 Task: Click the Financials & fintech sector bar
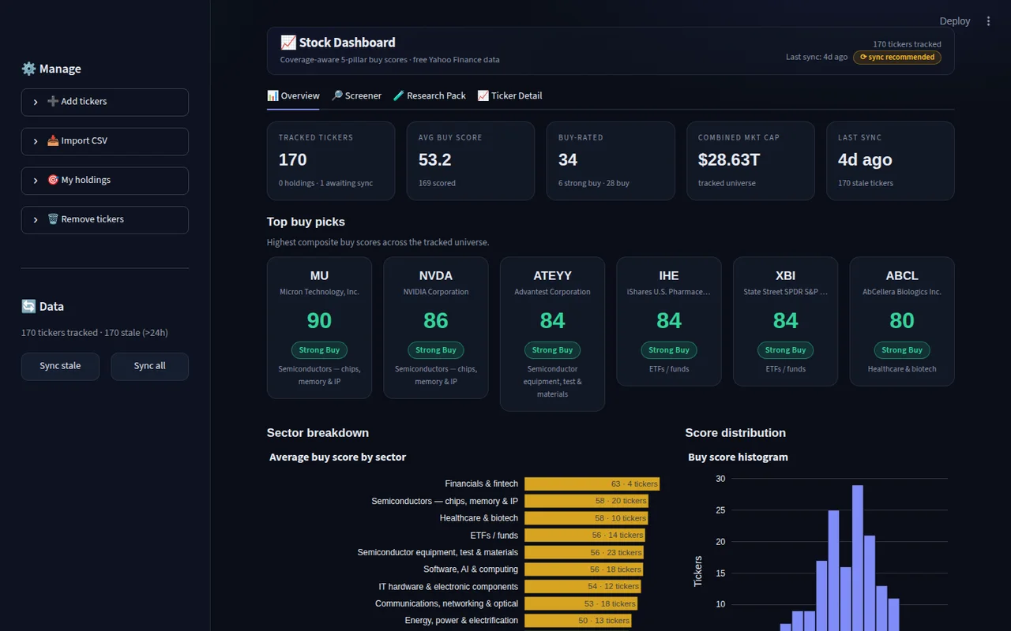[592, 484]
